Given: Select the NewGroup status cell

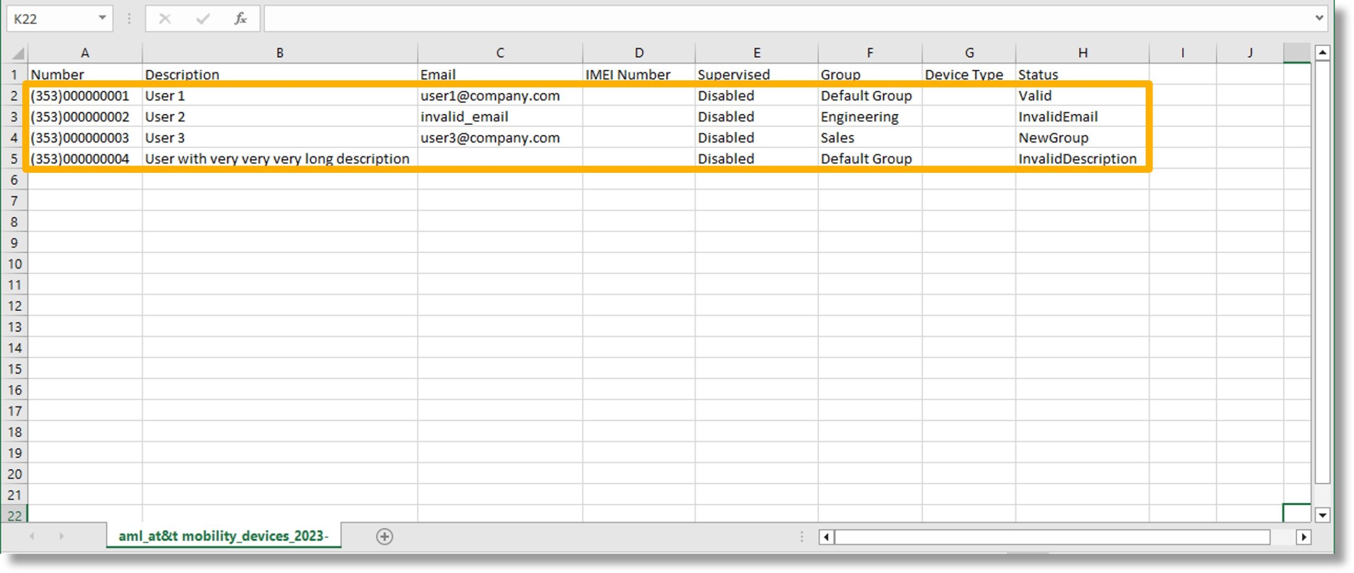Looking at the screenshot, I should click(x=1083, y=137).
